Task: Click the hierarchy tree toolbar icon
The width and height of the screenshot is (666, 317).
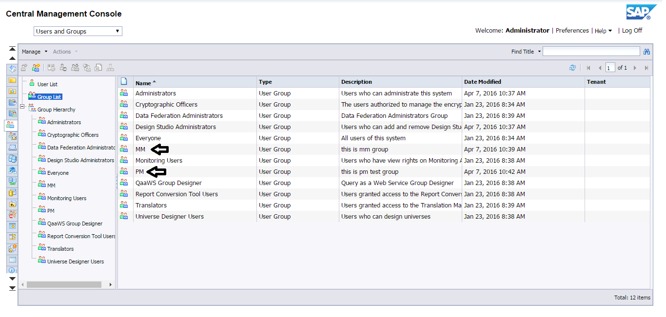Action: pos(111,68)
